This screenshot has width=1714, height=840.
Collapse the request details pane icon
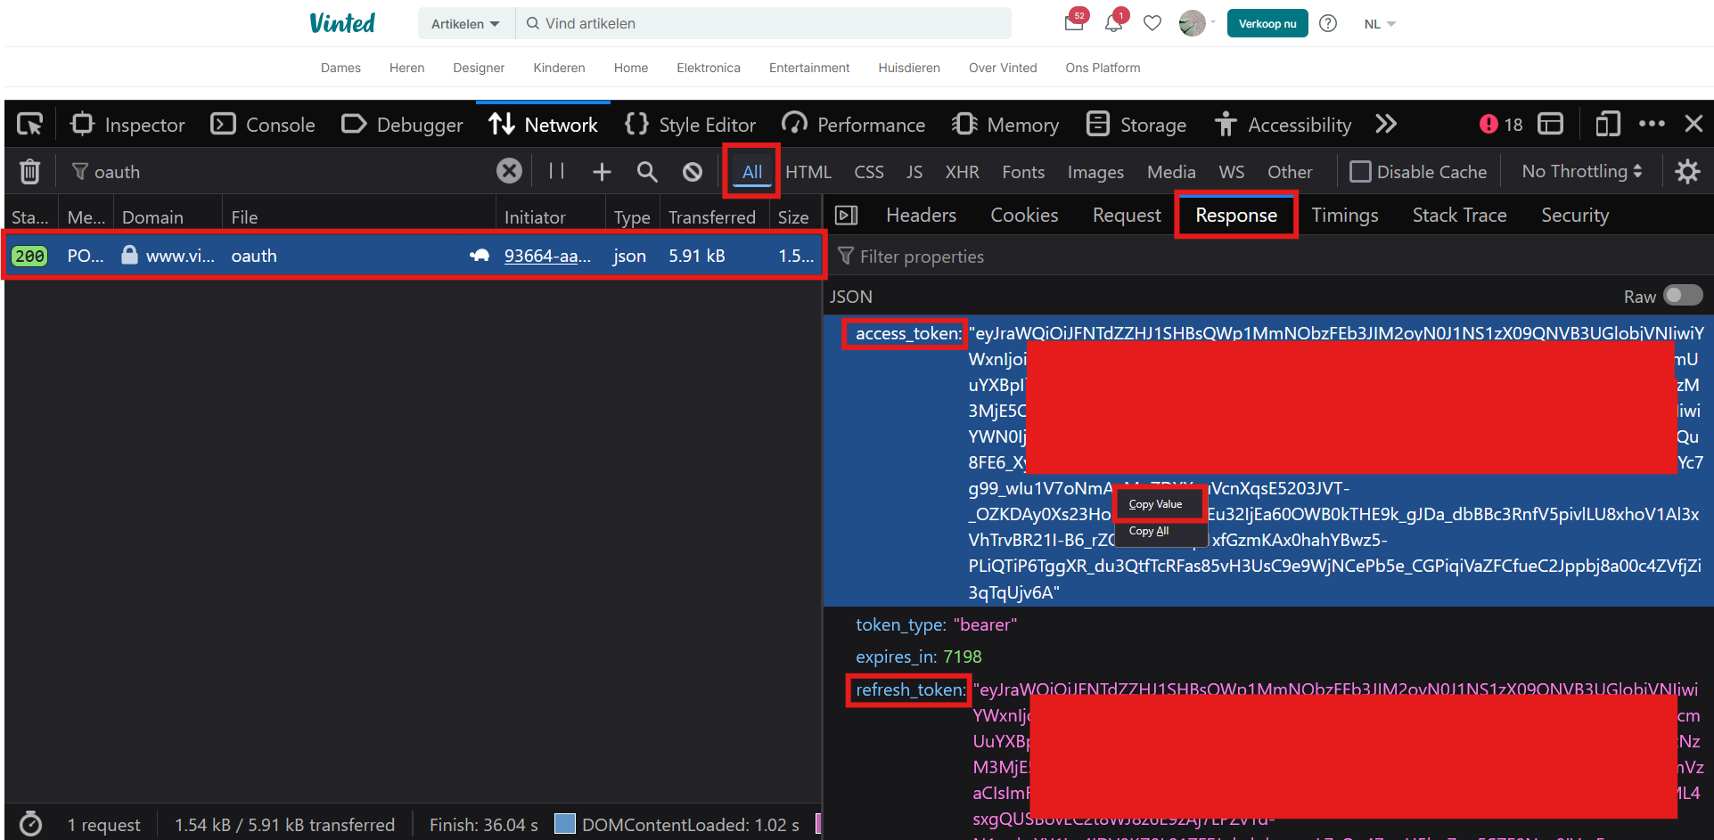(846, 215)
